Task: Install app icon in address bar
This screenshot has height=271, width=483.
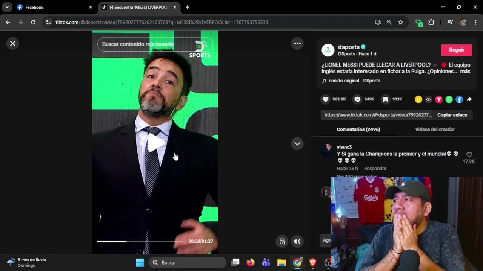Action: (378, 22)
